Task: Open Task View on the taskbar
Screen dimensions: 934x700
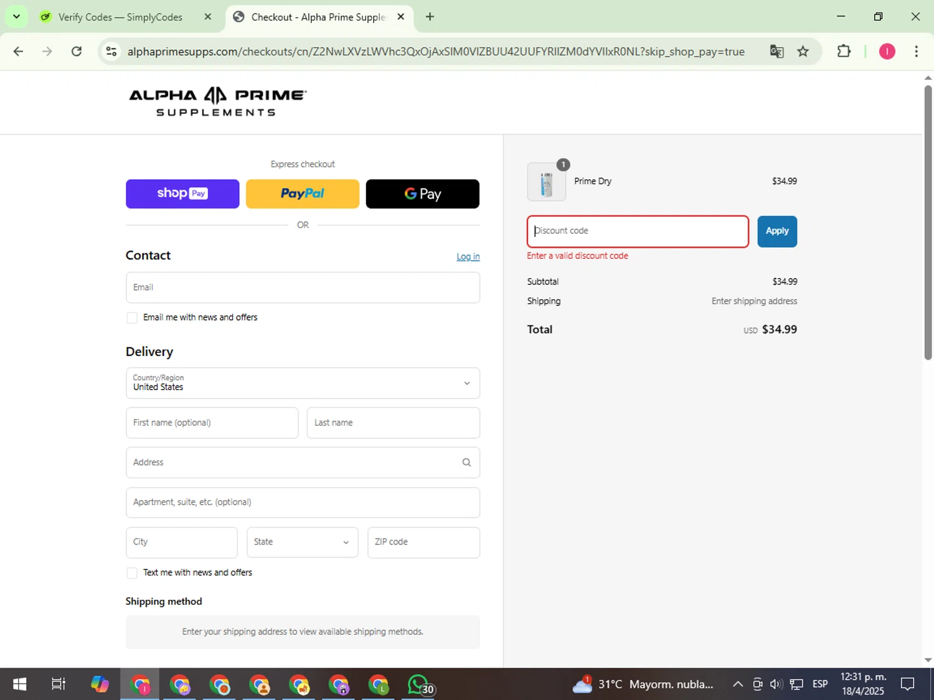Action: (x=59, y=684)
